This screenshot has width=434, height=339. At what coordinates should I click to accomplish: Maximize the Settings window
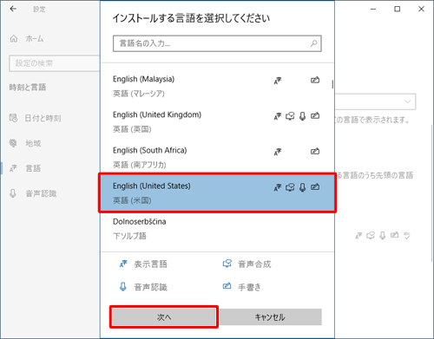click(x=398, y=9)
